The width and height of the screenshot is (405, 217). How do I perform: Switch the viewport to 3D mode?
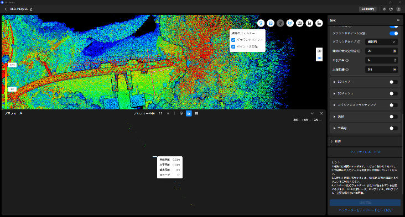[x=319, y=58]
